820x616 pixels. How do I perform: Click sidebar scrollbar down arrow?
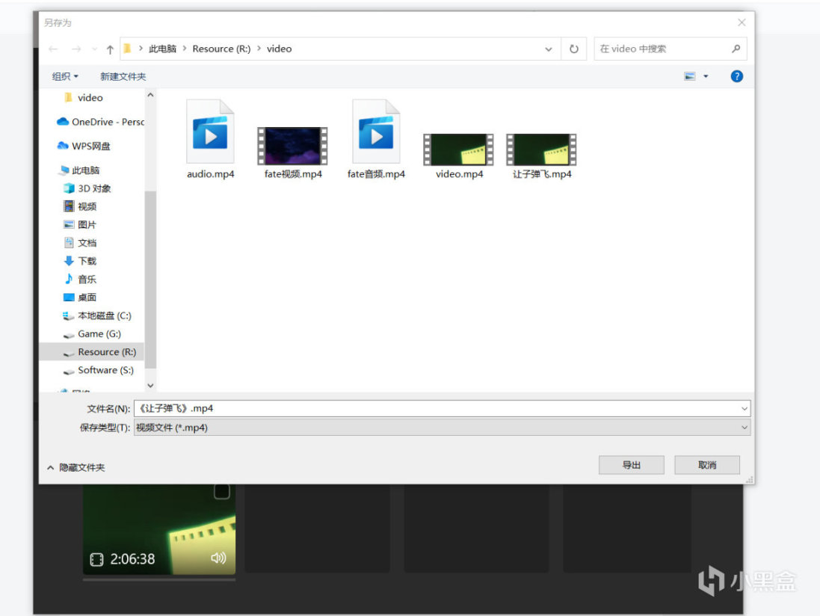click(x=150, y=386)
